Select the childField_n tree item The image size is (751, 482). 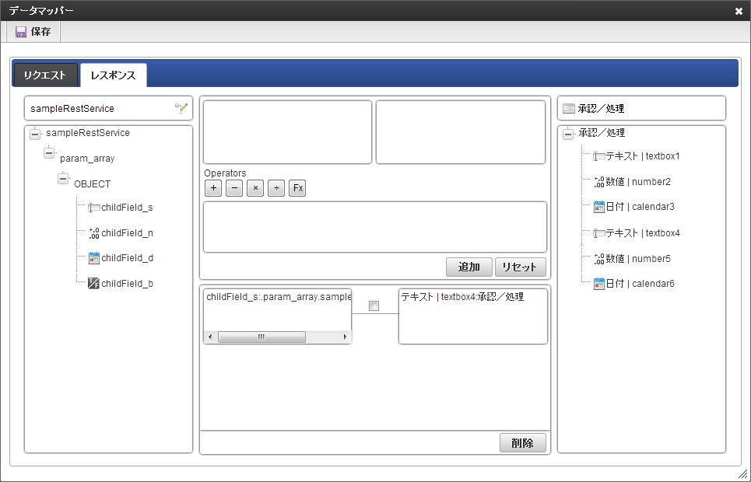[x=127, y=233]
